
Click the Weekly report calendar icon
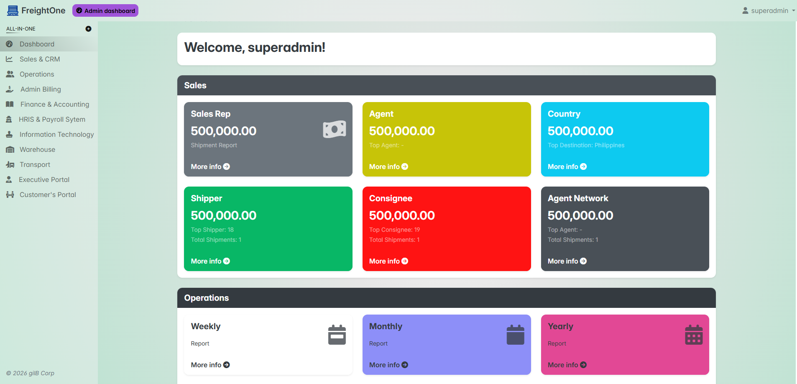[337, 335]
